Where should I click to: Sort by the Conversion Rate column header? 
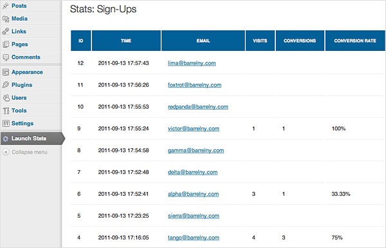pyautogui.click(x=355, y=41)
